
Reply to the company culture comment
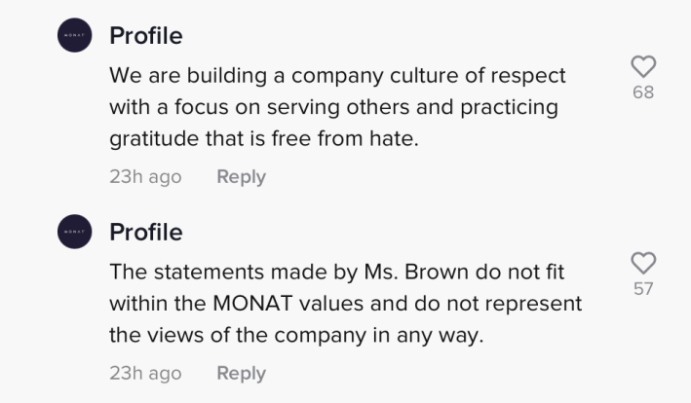click(241, 176)
